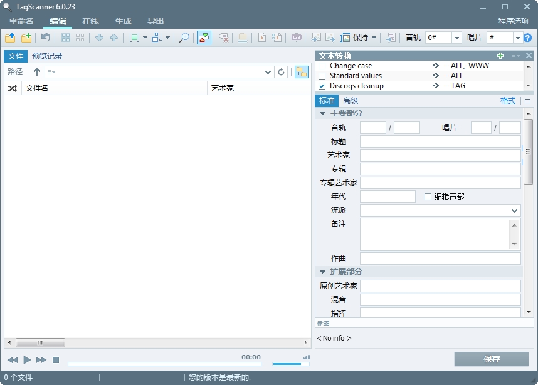Enable the Change case text transform
The image size is (538, 385).
point(322,66)
